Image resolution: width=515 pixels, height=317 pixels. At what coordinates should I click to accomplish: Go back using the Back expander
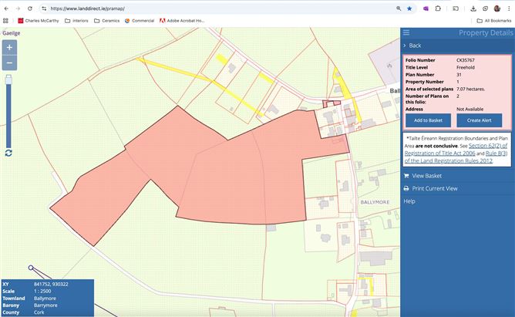(415, 46)
